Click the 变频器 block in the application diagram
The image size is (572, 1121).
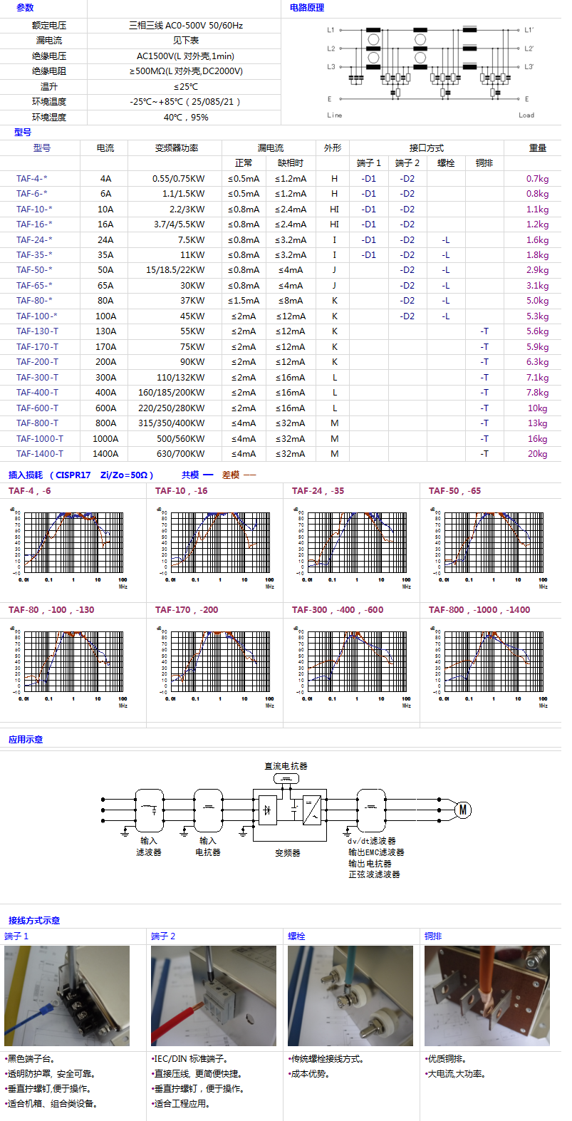(x=289, y=810)
